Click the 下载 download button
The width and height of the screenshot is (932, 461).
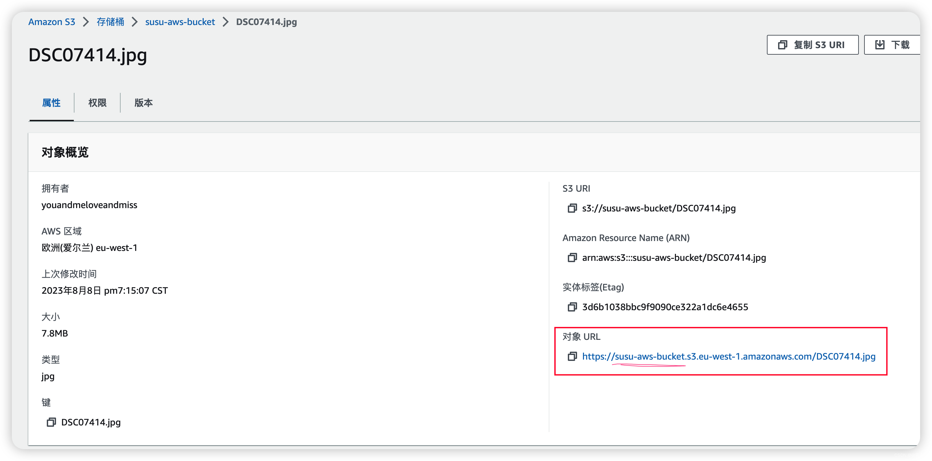pyautogui.click(x=892, y=45)
